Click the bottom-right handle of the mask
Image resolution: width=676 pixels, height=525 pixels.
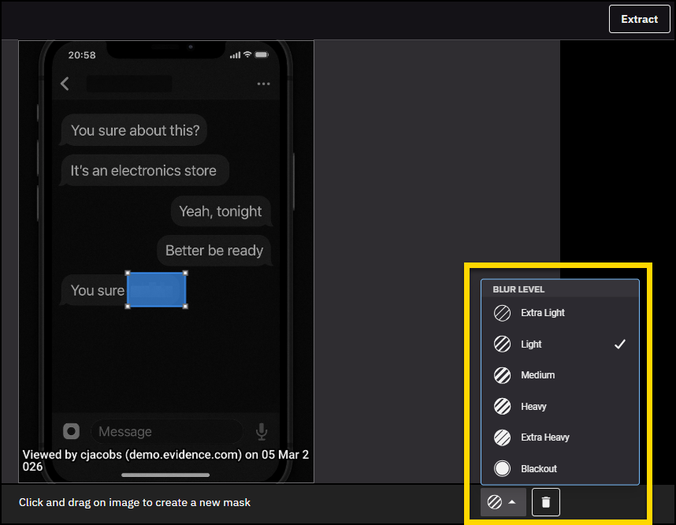(x=185, y=306)
